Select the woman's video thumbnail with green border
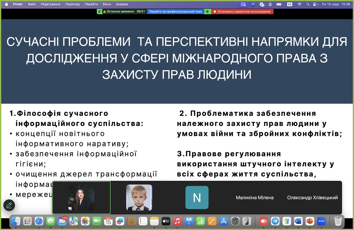The width and height of the screenshot is (354, 230). [x=81, y=198]
